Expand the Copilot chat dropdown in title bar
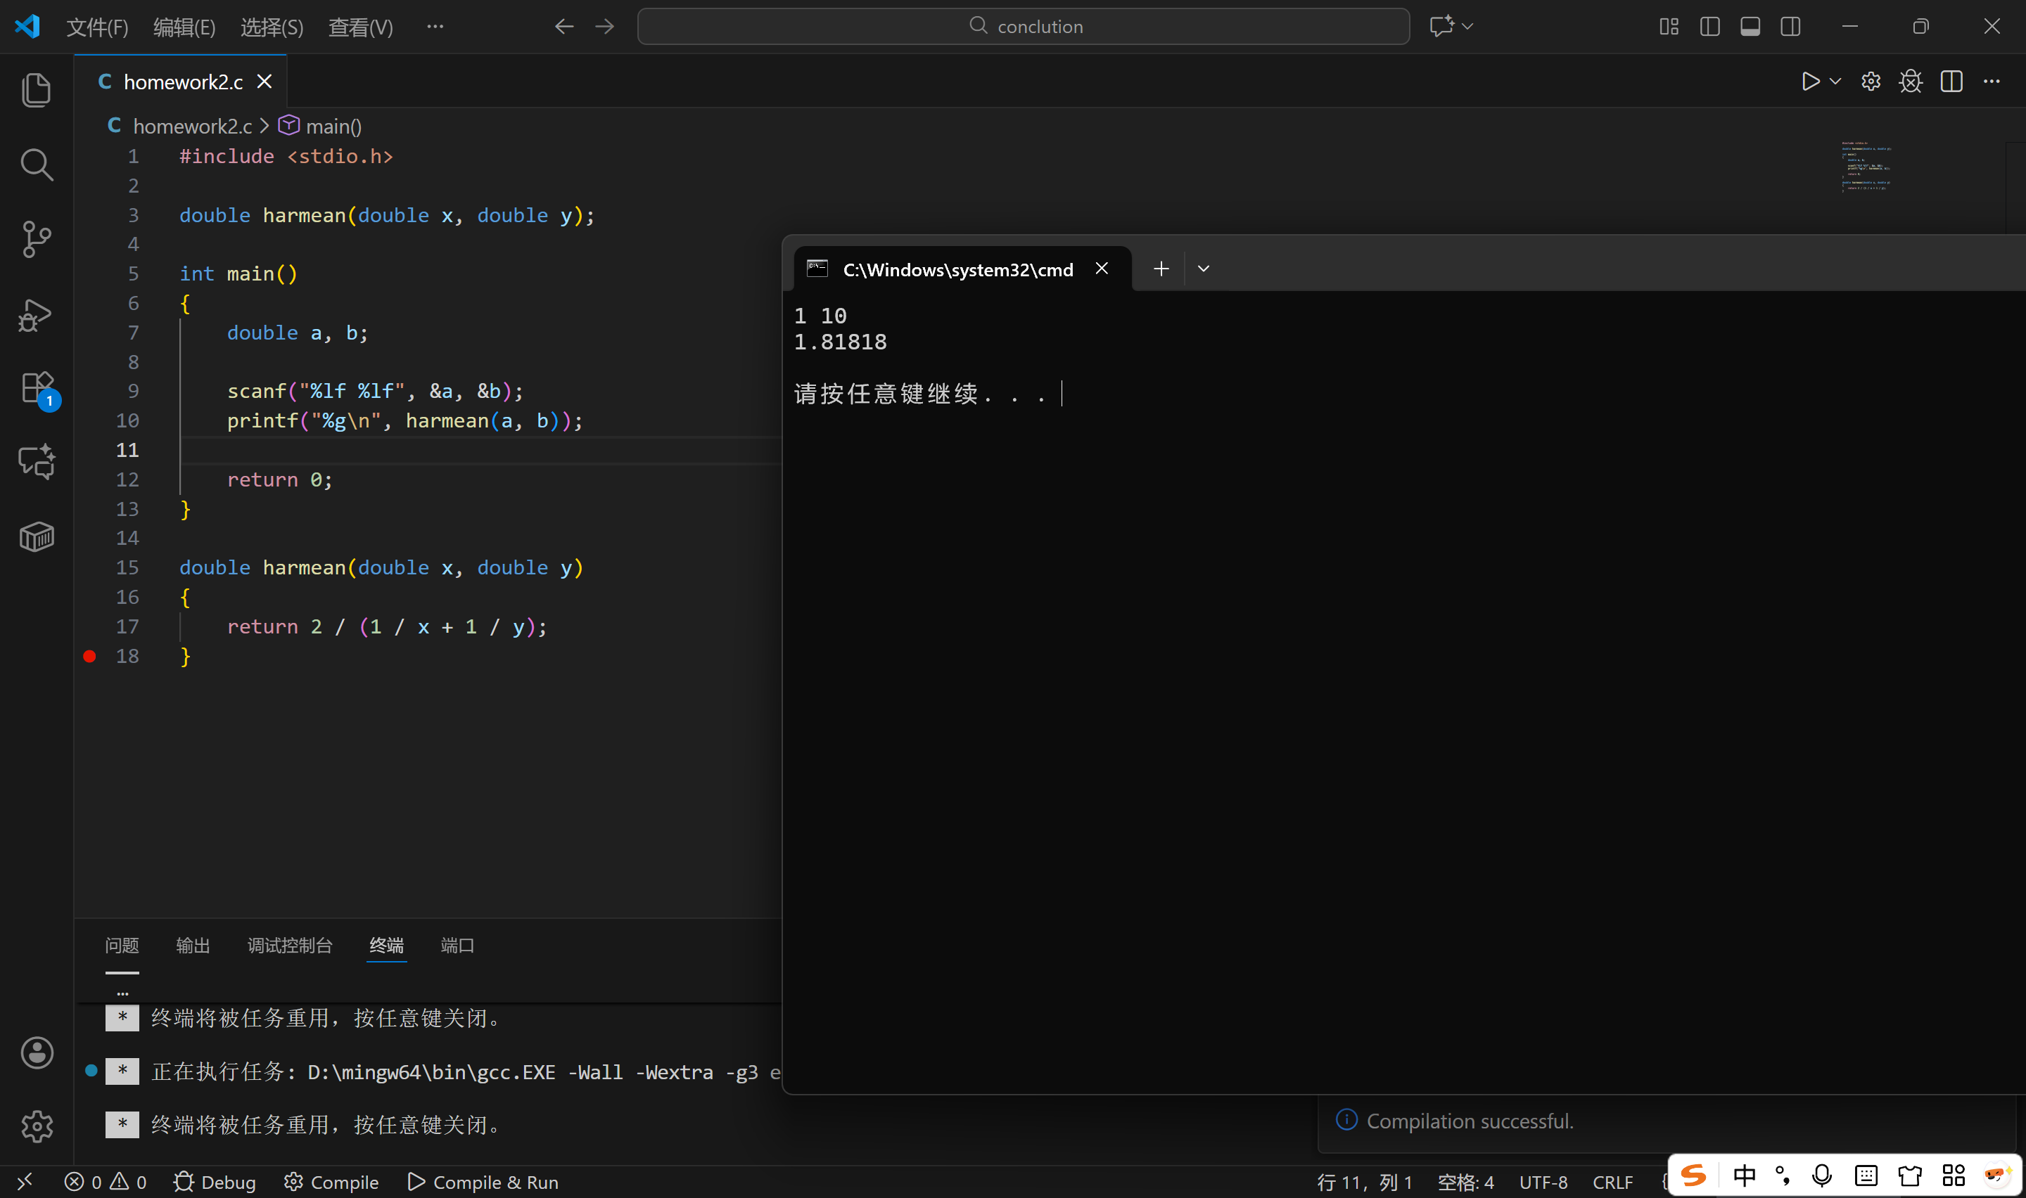 [x=1467, y=27]
